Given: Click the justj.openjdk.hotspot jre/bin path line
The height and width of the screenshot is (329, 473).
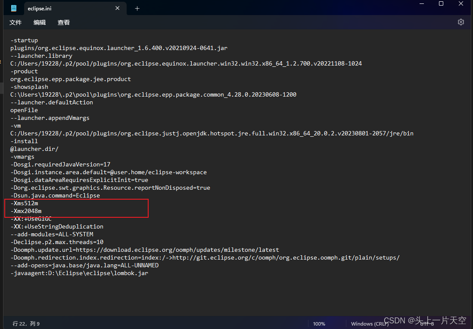Looking at the screenshot, I should click(x=212, y=133).
